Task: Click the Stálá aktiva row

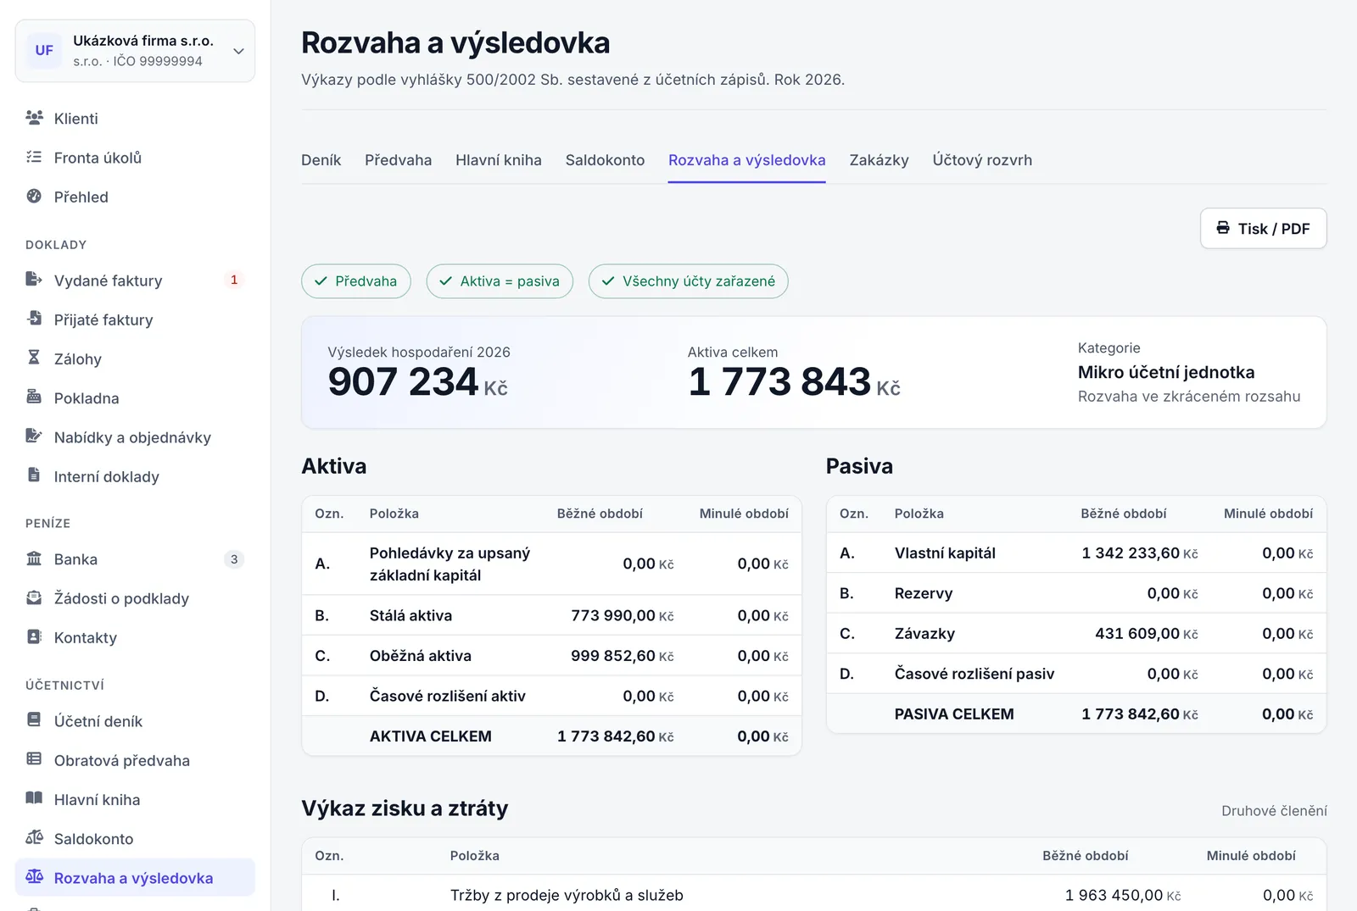Action: tap(551, 615)
